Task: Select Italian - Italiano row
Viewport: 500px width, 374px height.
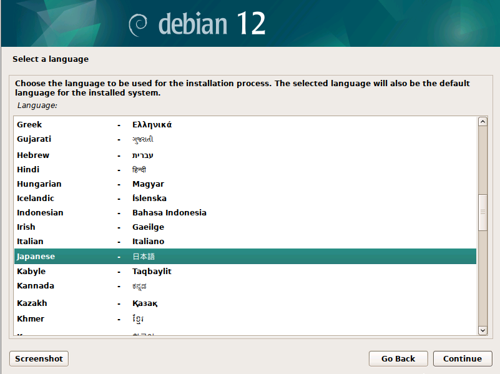Action: point(245,242)
